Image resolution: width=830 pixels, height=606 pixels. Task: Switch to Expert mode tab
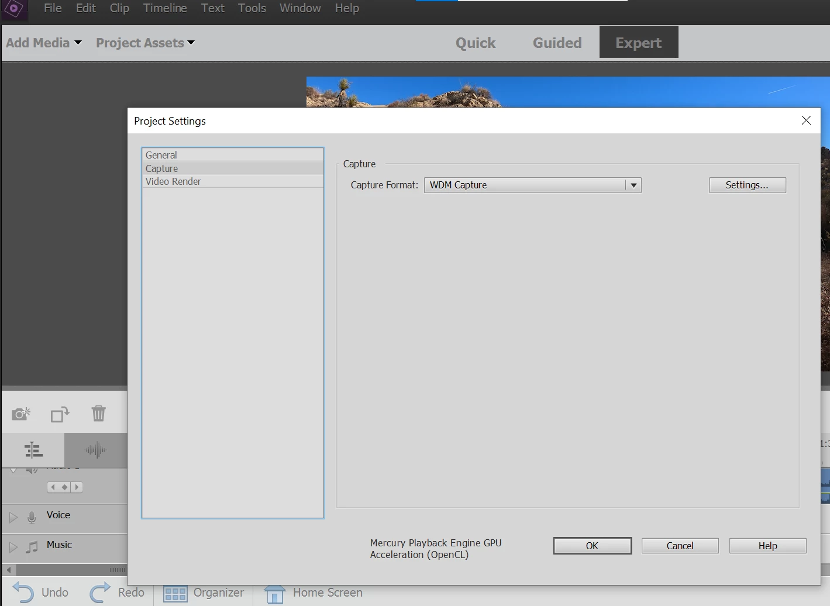(x=639, y=42)
